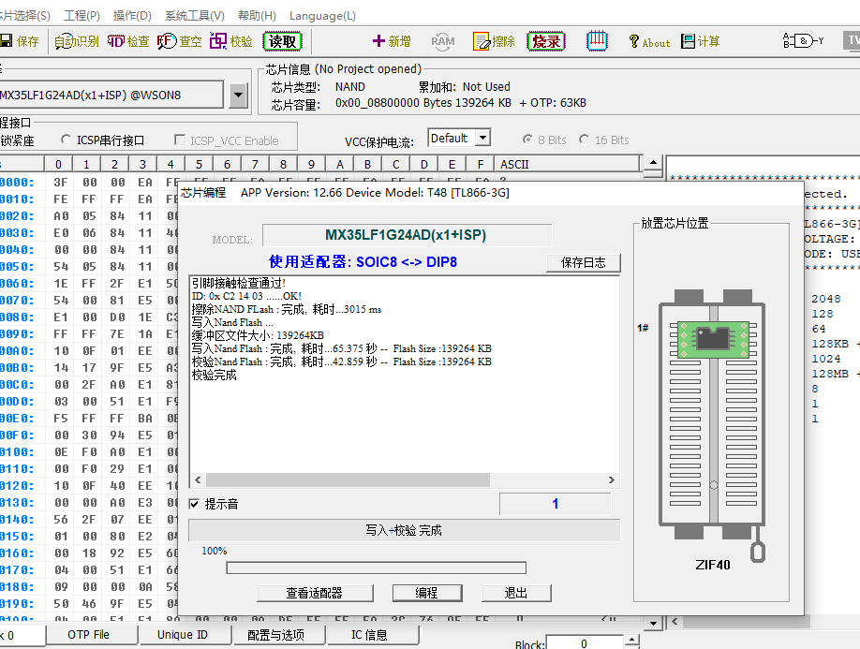Click the 校验 (Verify) toolbar icon
860x649 pixels.
coord(230,41)
